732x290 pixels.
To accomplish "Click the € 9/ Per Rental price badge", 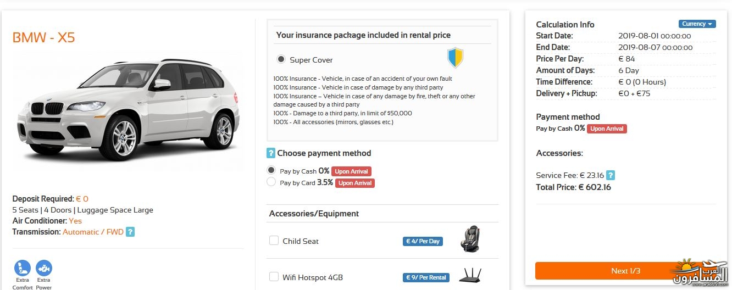I will tap(426, 277).
